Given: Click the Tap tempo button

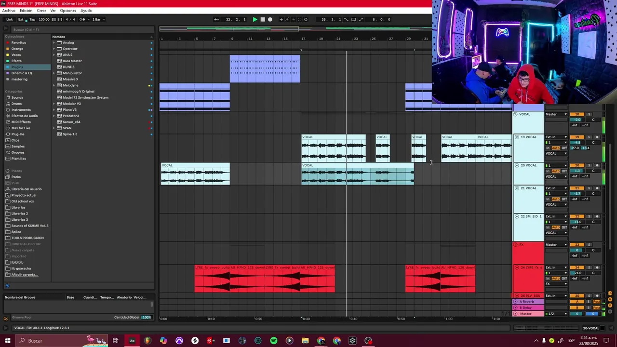Looking at the screenshot, I should [32, 19].
